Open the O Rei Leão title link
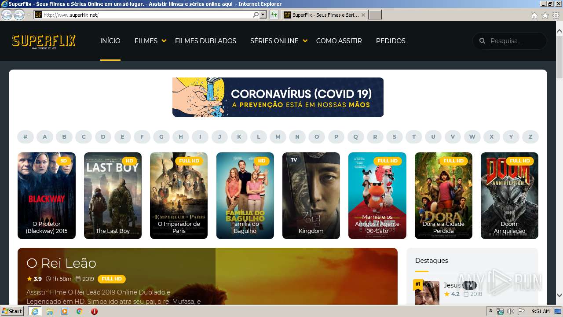The width and height of the screenshot is (563, 317). pos(61,263)
